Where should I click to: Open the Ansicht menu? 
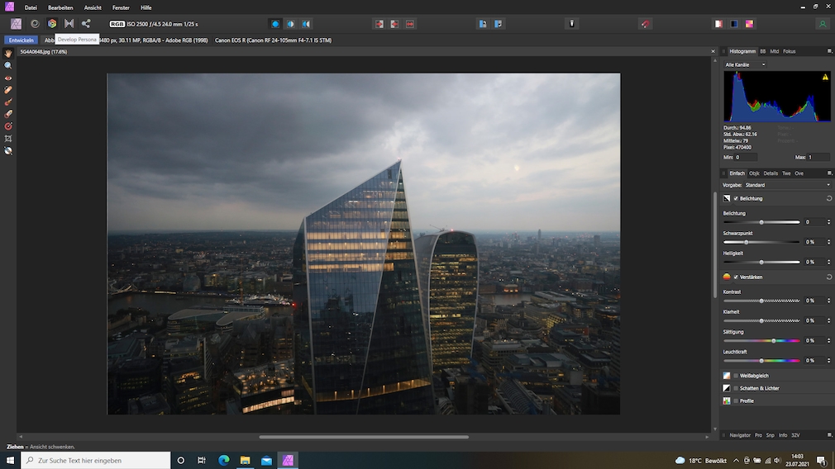click(x=93, y=7)
